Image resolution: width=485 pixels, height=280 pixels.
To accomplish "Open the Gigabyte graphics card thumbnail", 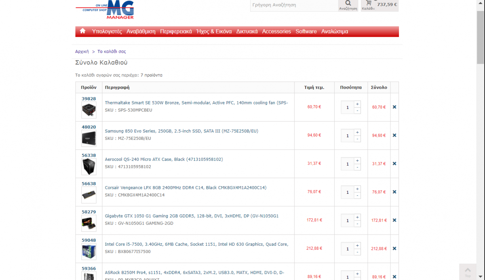I will coord(89,223).
